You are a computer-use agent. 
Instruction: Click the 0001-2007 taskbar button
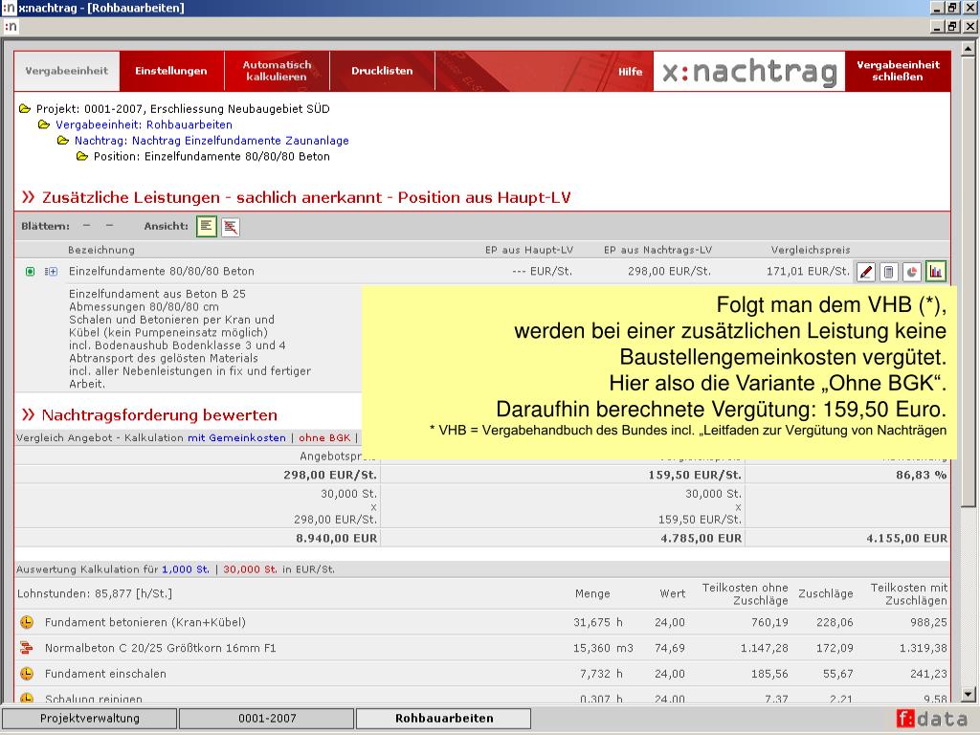pos(267,719)
